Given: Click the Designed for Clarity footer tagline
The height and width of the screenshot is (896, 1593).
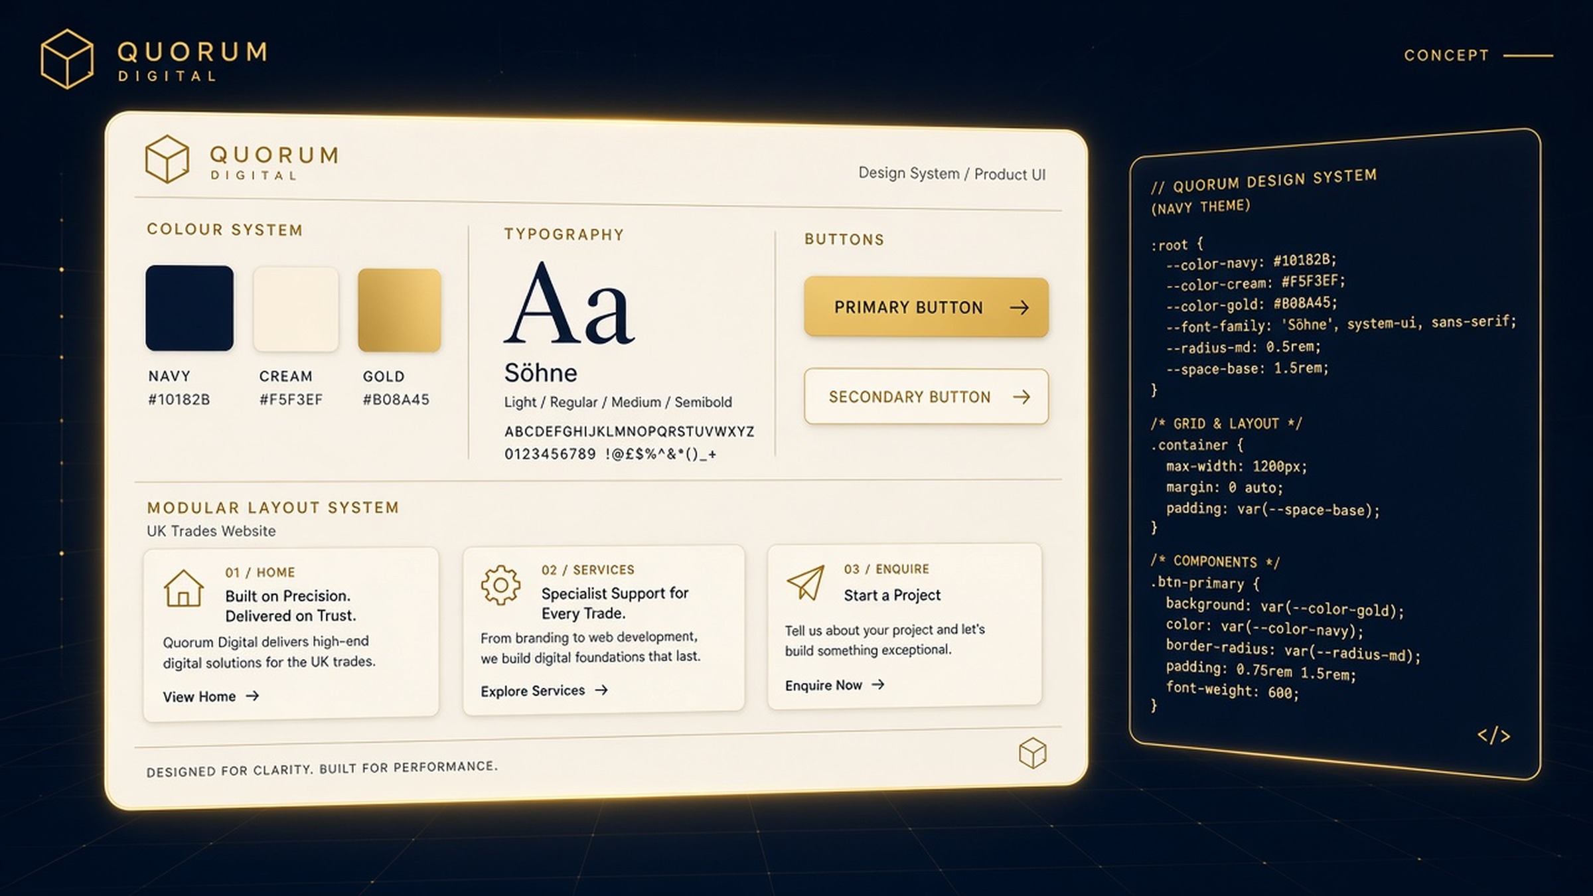Looking at the screenshot, I should (322, 769).
